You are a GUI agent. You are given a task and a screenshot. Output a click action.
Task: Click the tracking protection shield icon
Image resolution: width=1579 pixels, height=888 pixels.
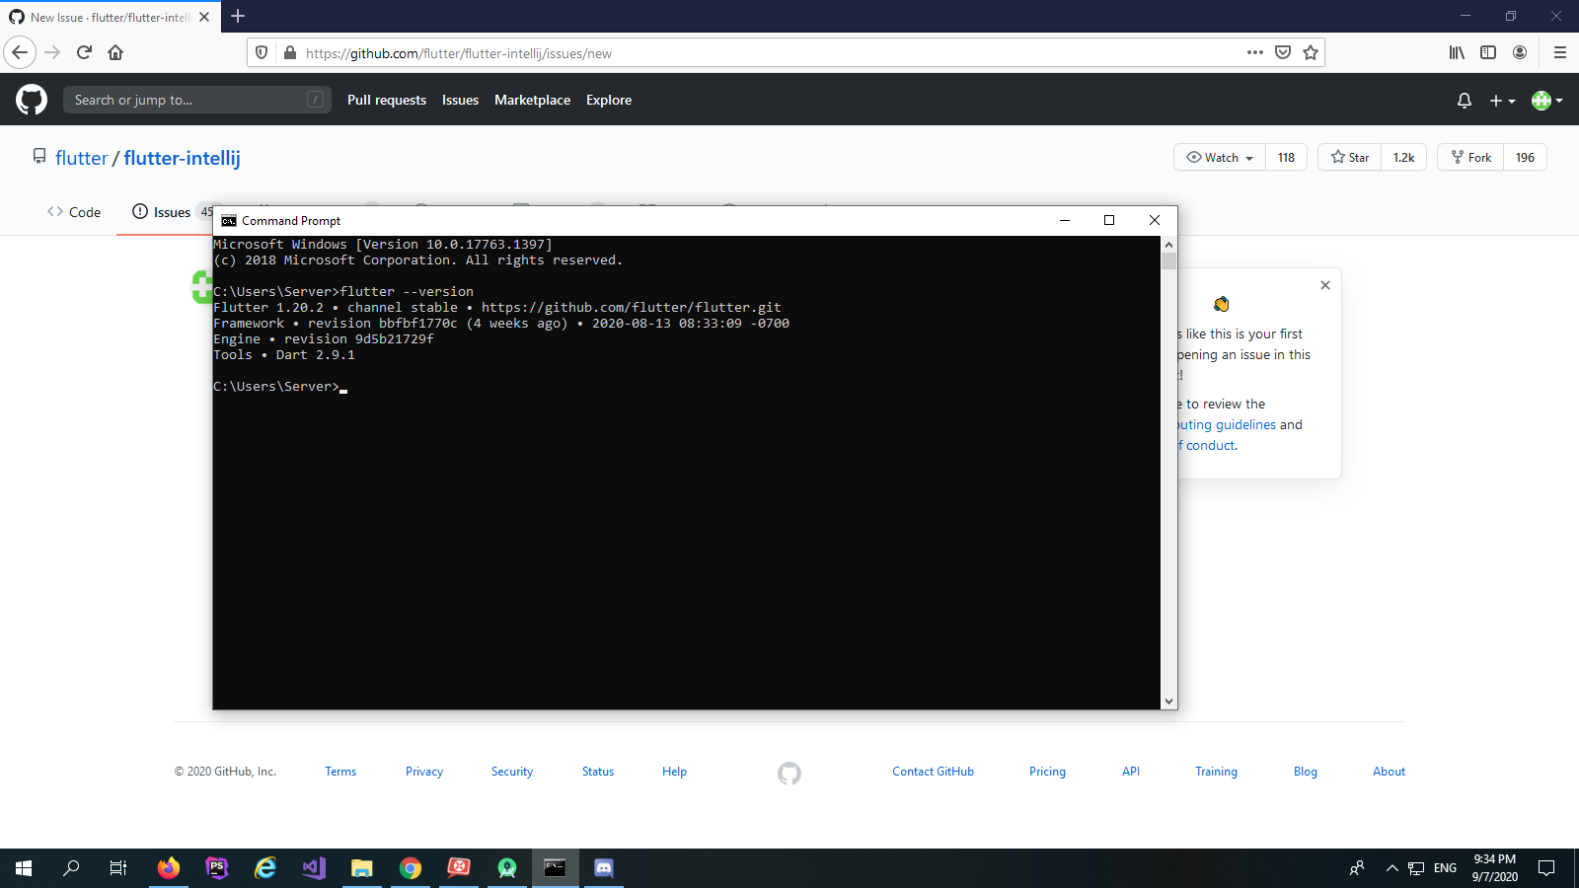(260, 52)
